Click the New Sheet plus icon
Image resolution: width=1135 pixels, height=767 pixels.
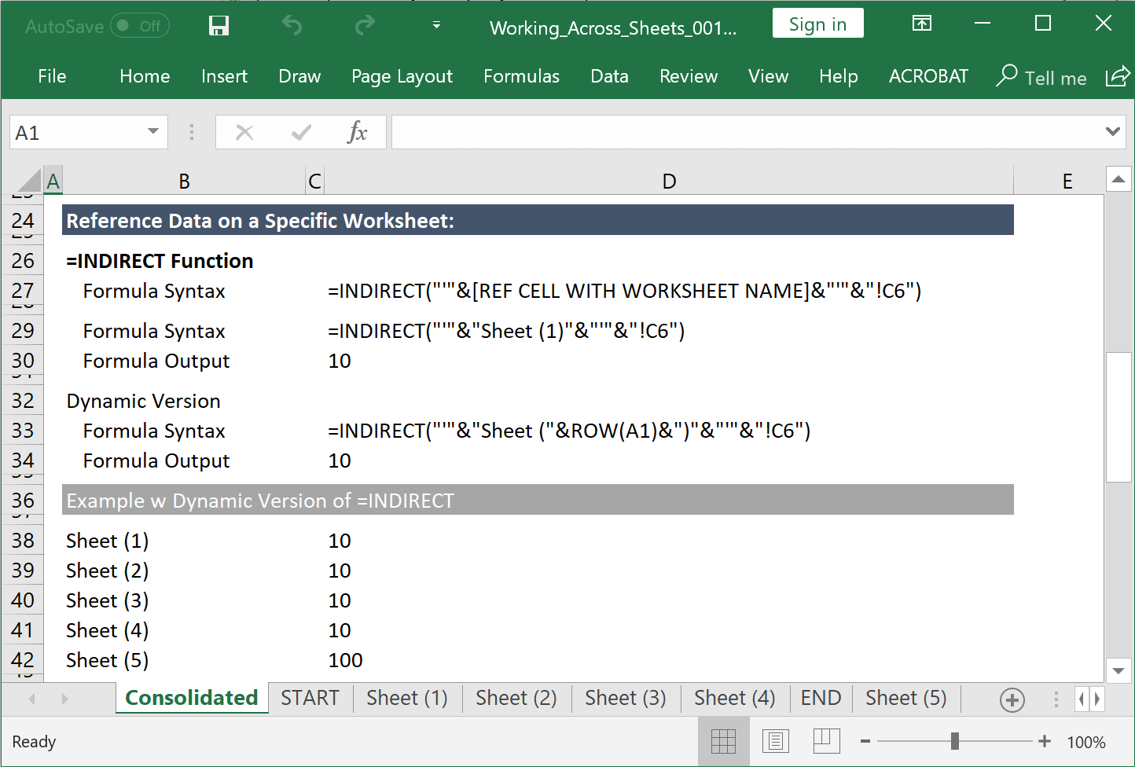[1012, 699]
